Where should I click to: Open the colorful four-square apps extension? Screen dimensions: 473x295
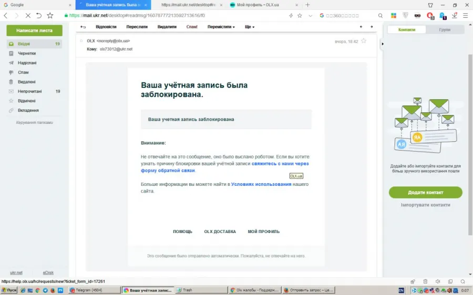(x=393, y=15)
